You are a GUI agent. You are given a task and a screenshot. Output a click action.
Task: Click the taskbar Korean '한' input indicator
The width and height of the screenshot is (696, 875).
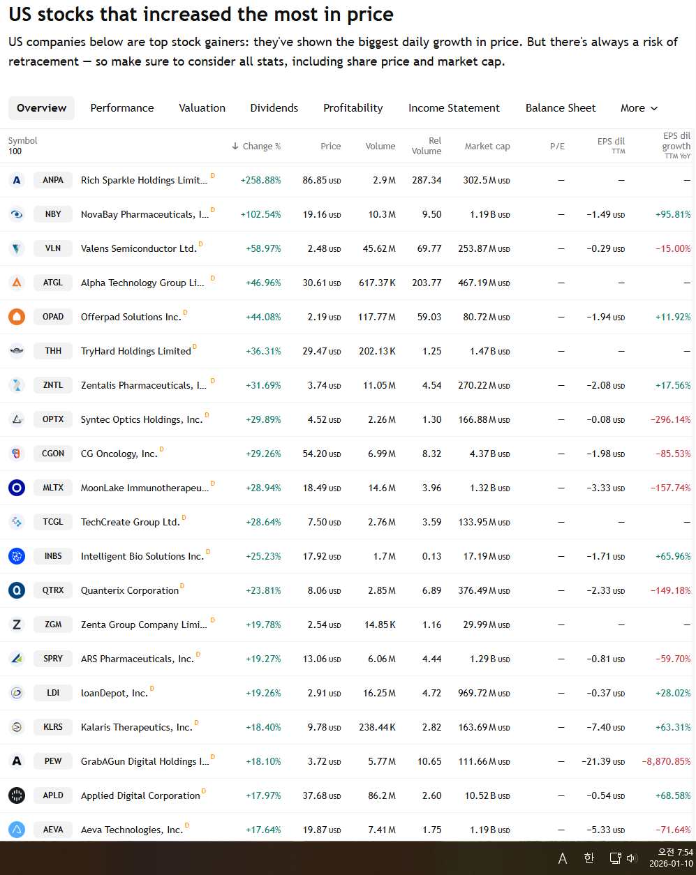[588, 858]
